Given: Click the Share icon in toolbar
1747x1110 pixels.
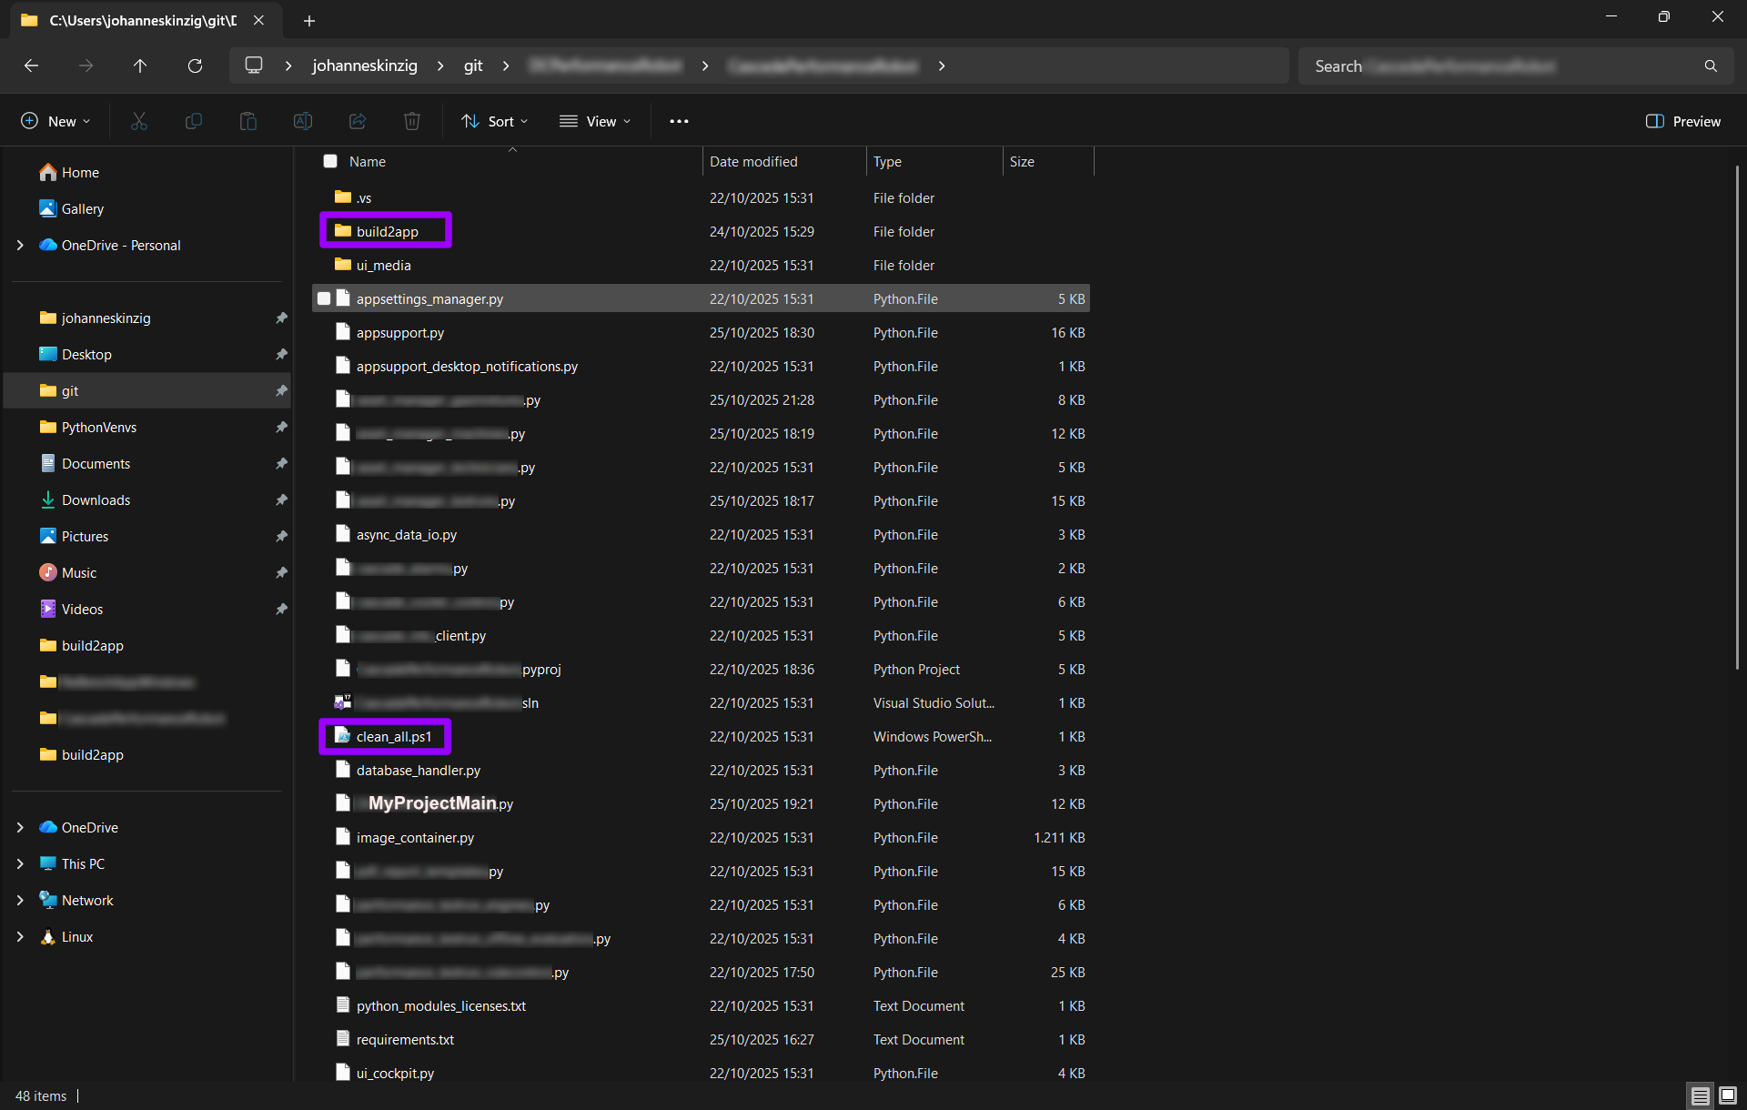Looking at the screenshot, I should pos(358,121).
